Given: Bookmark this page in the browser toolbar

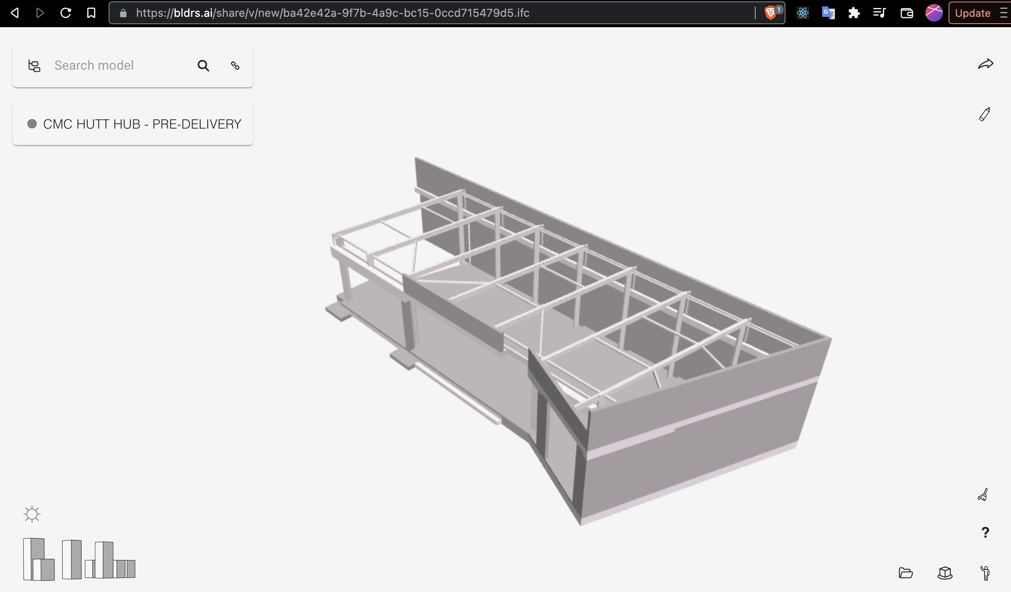Looking at the screenshot, I should pos(91,13).
